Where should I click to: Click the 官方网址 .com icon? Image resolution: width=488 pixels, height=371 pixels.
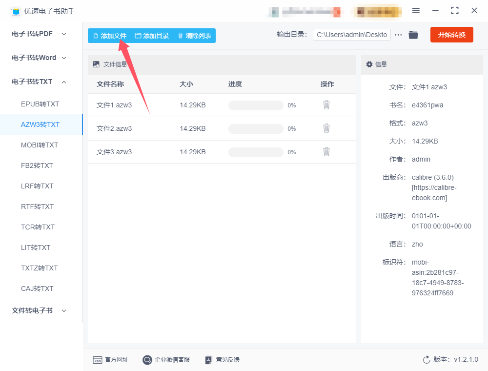(98, 360)
